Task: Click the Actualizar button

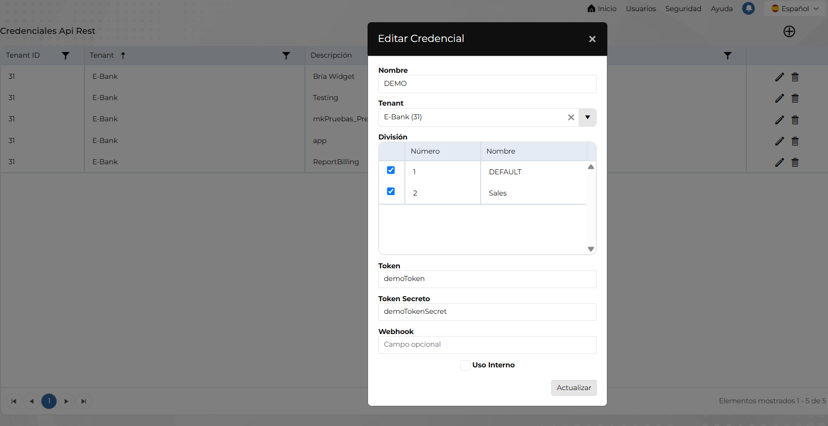Action: (x=574, y=388)
